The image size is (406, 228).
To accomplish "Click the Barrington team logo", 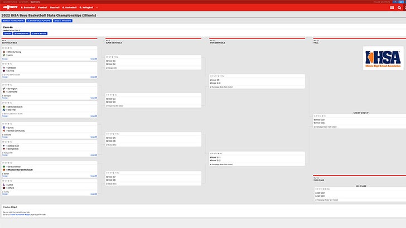I will coord(4,89).
